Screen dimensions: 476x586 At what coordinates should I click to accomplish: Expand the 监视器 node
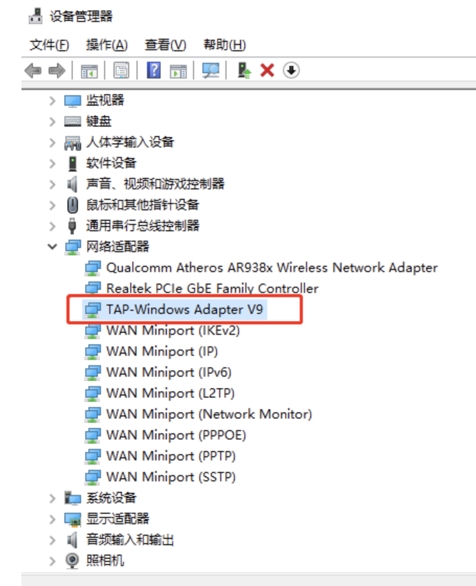[52, 101]
